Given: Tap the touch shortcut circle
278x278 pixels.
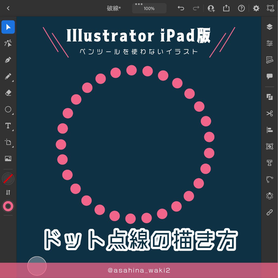Looking at the screenshot, I should 37,266.
